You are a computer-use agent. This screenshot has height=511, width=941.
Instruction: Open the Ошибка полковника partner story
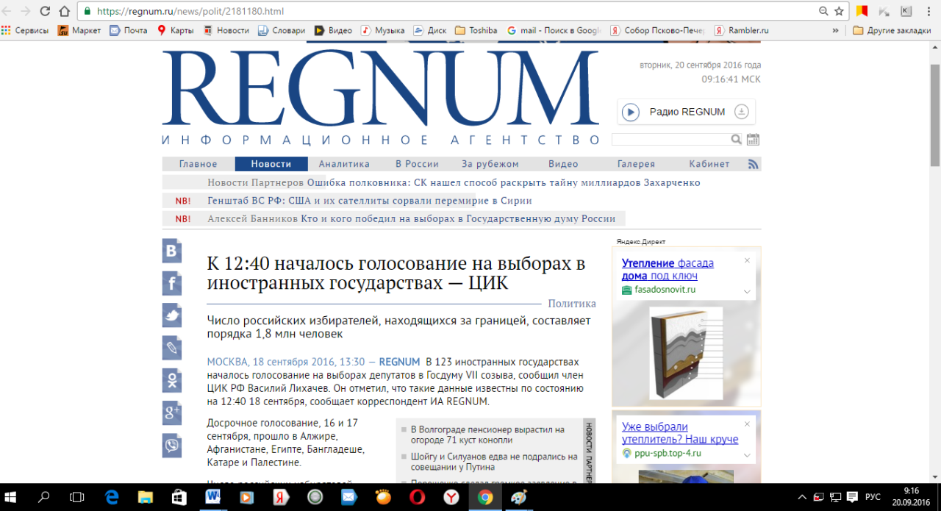pos(503,182)
